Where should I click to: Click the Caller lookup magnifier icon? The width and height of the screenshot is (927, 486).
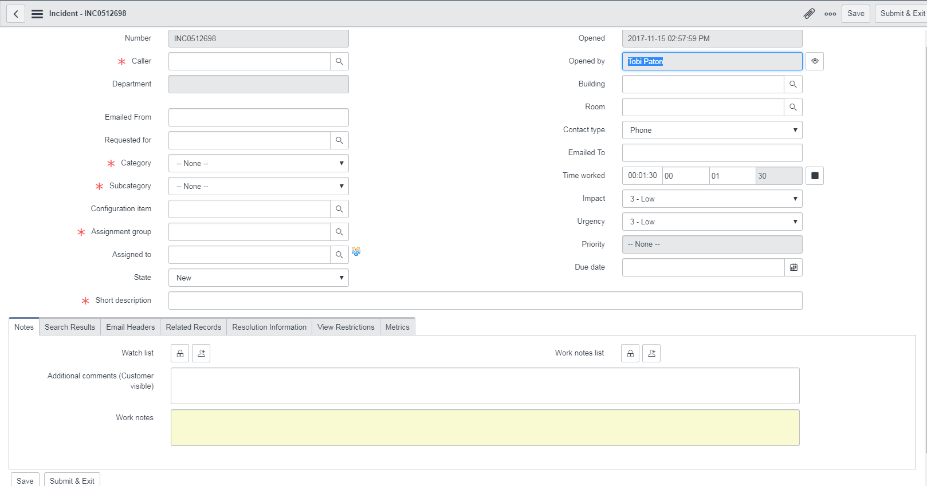[339, 61]
